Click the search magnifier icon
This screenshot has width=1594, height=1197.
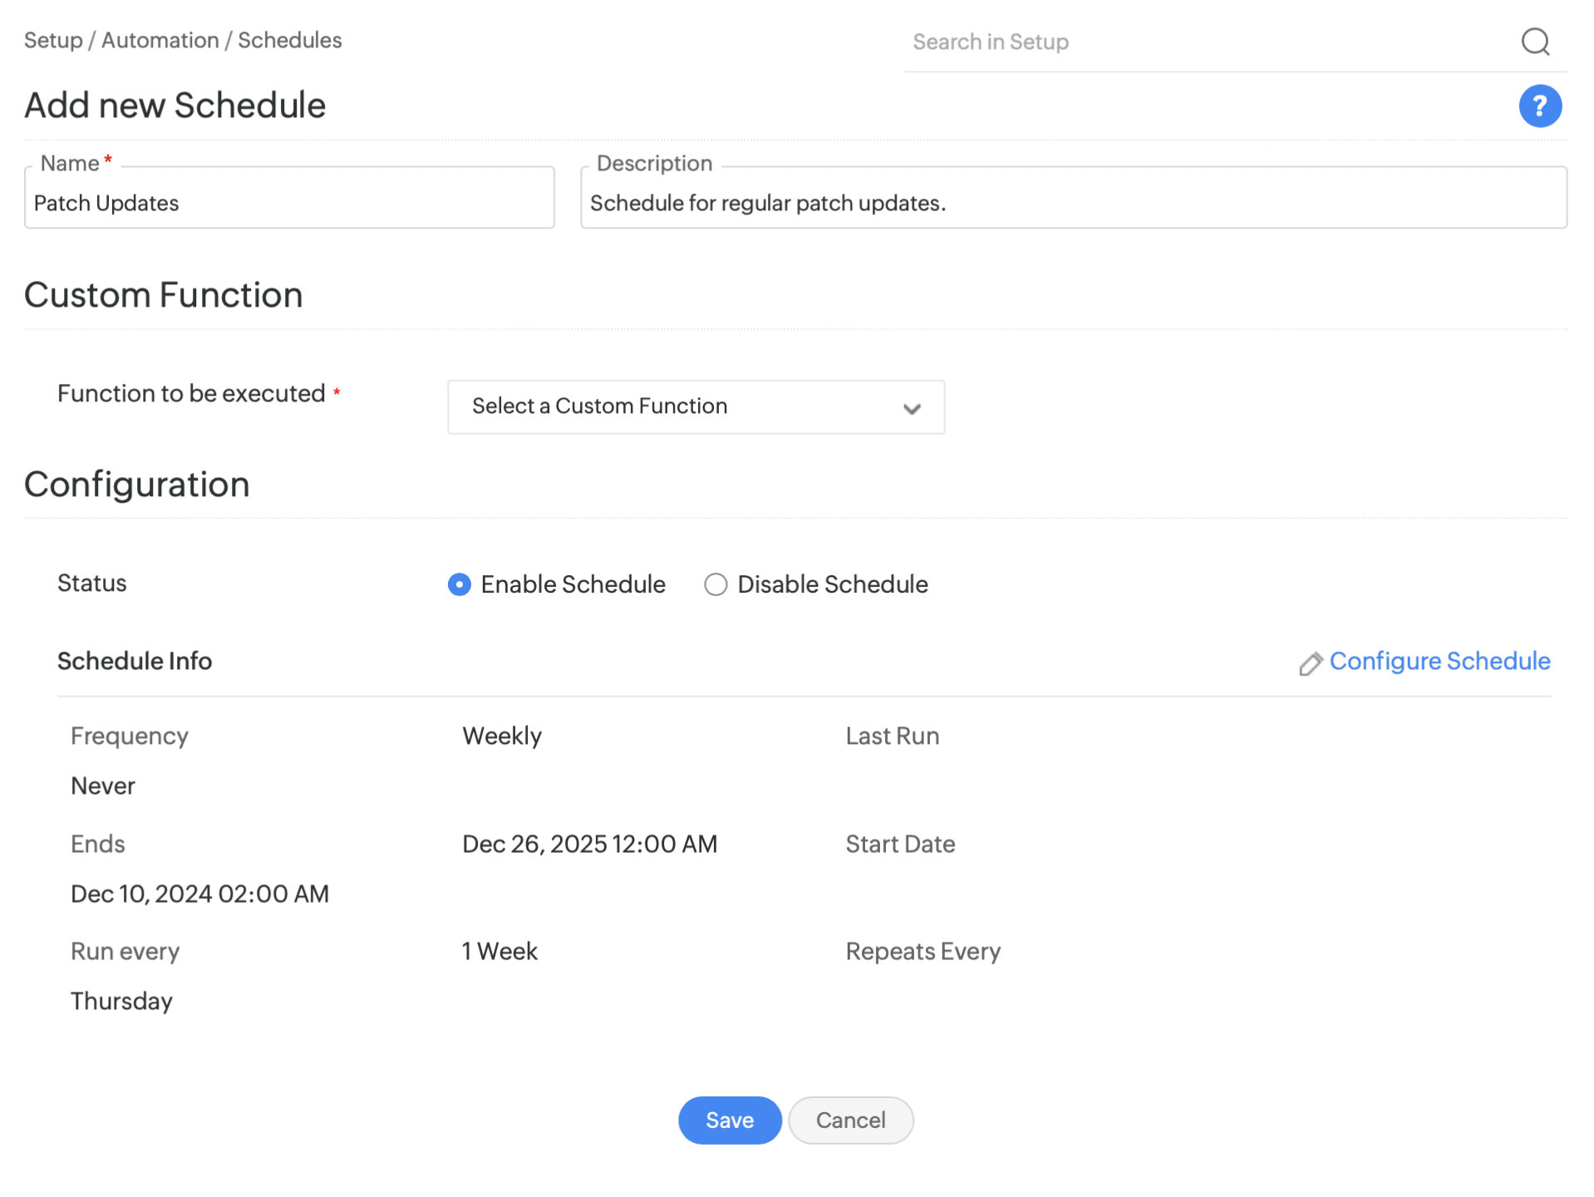pos(1534,42)
